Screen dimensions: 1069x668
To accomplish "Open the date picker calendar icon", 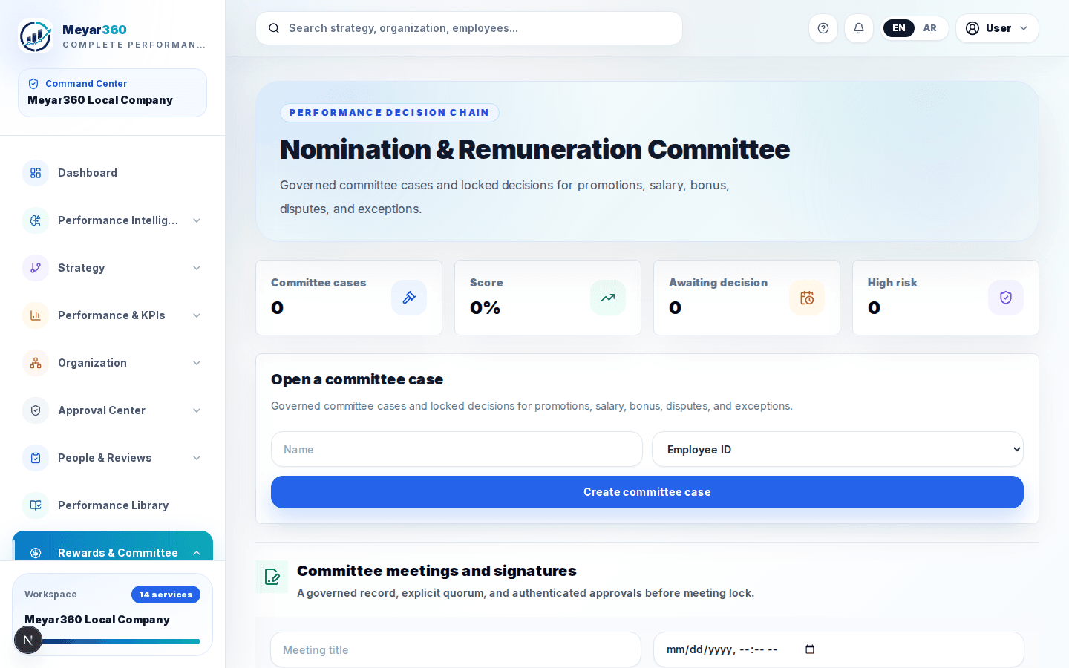I will [810, 649].
